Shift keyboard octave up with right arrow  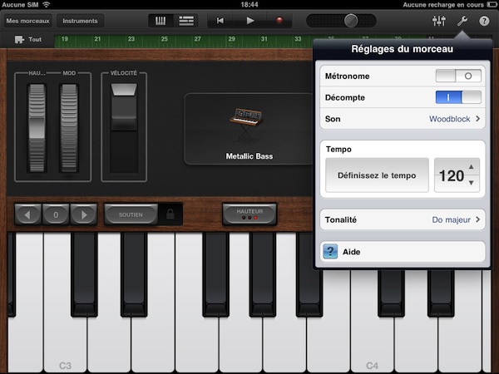tap(84, 214)
